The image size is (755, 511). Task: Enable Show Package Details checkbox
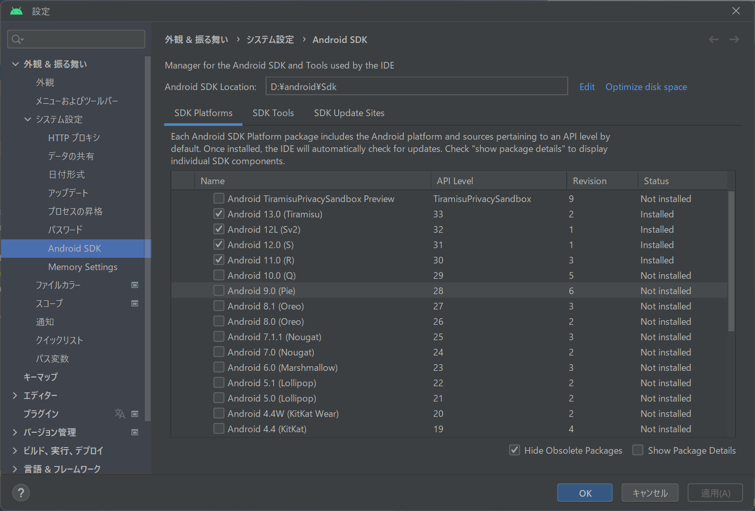pos(638,450)
